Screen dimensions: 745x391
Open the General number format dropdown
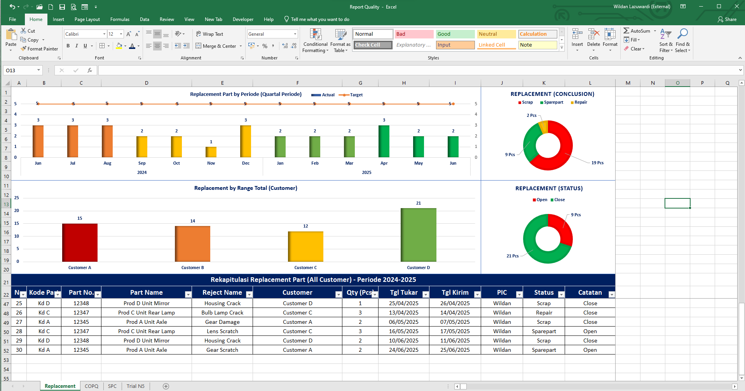(x=295, y=34)
